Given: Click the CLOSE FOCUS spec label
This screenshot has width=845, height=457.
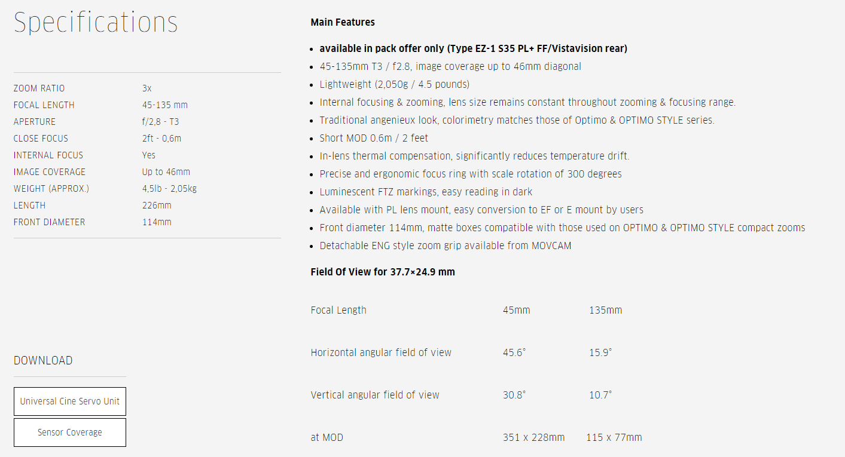Looking at the screenshot, I should click(41, 139).
